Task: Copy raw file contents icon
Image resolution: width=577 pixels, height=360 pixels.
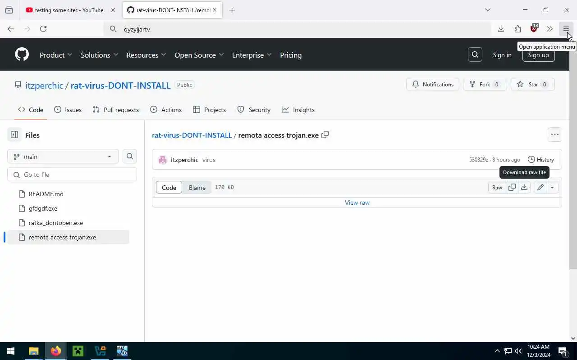Action: pos(512,187)
